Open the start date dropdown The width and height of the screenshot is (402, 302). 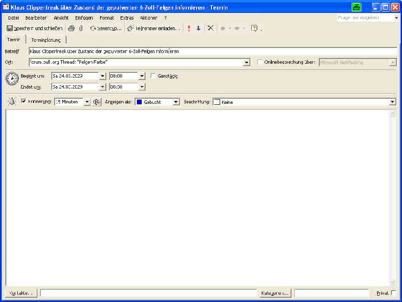pyautogui.click(x=102, y=76)
